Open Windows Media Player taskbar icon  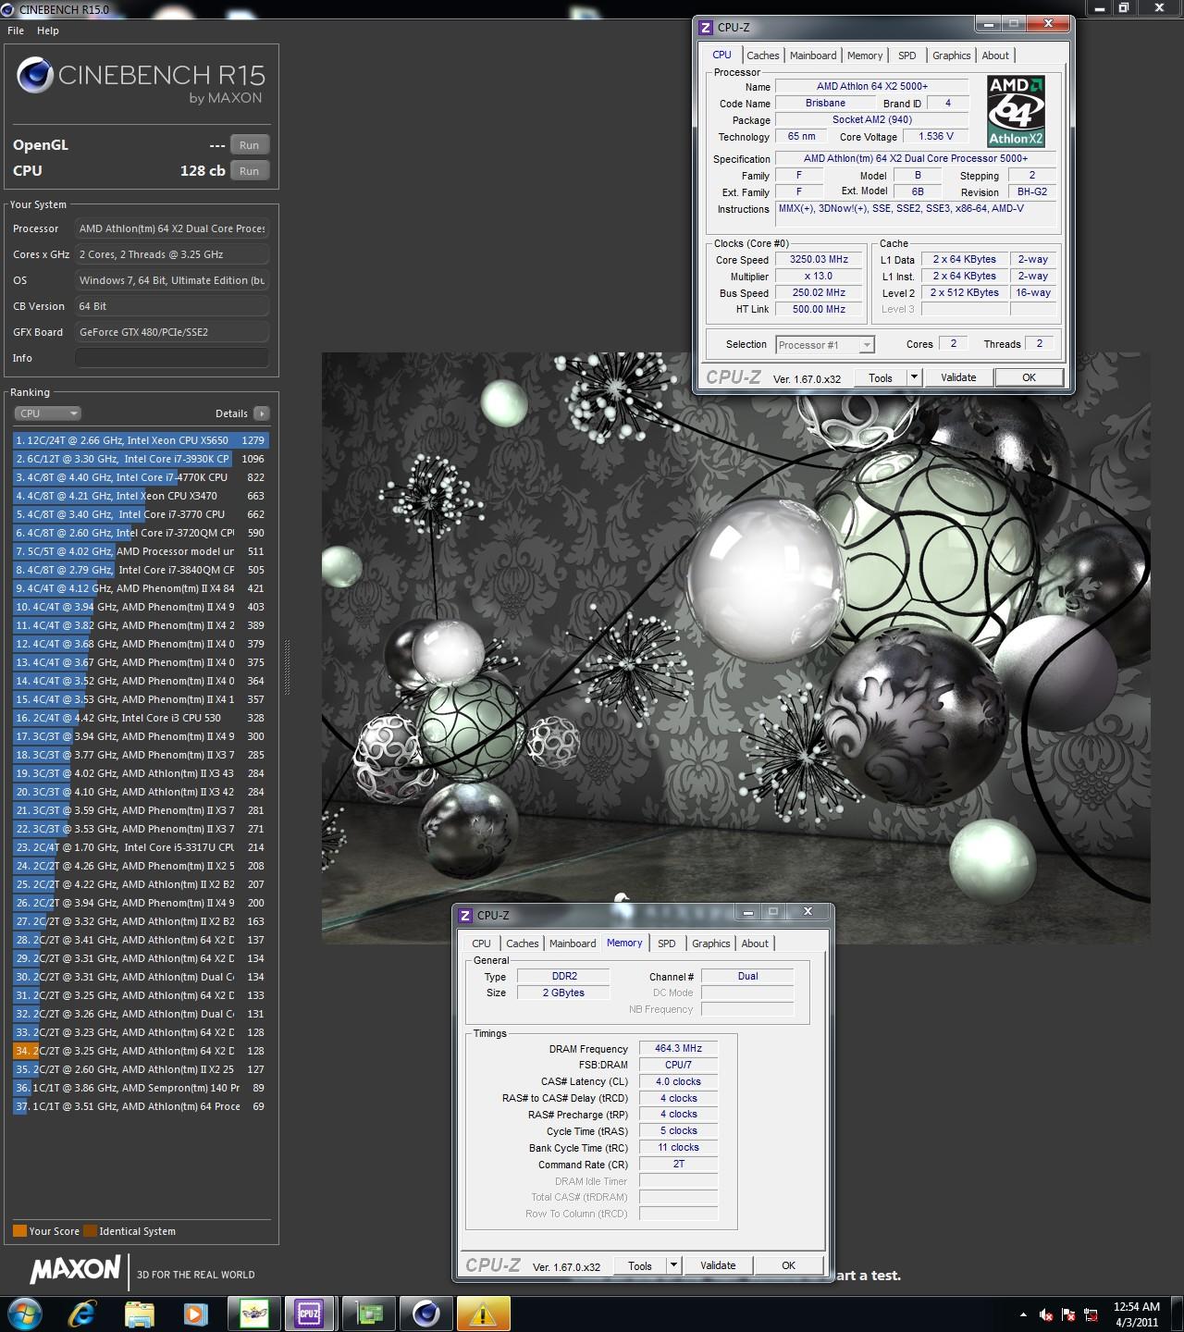tap(195, 1313)
